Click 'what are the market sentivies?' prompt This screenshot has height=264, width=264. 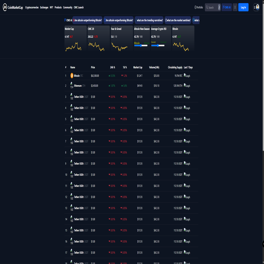tap(178, 20)
